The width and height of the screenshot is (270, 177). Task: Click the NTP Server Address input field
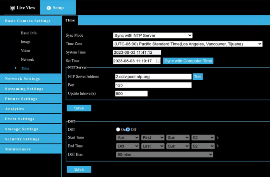(153, 77)
